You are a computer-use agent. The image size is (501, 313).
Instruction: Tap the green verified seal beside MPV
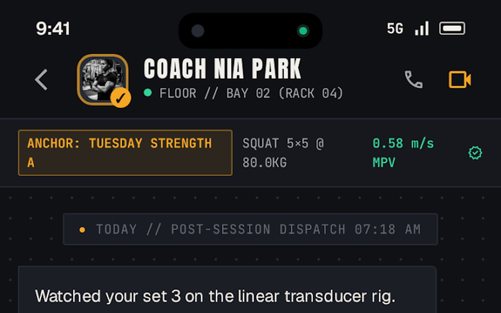(x=475, y=153)
